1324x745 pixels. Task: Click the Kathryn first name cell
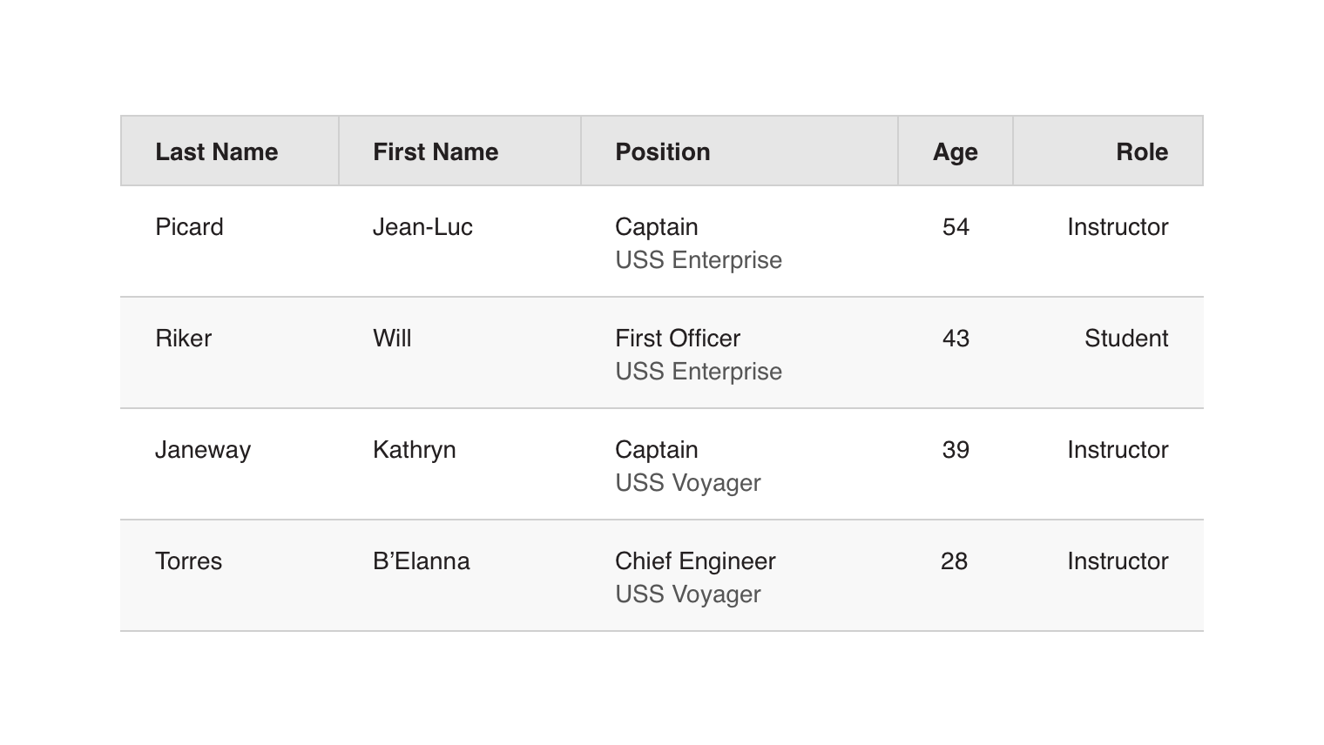click(x=414, y=450)
